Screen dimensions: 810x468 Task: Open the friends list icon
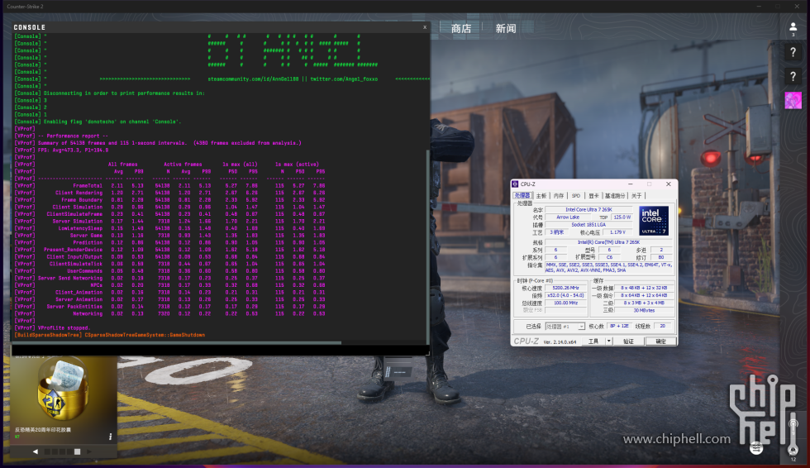(793, 28)
